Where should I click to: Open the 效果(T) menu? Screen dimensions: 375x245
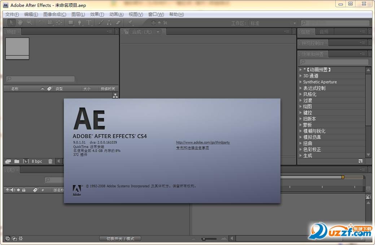tap(97, 14)
